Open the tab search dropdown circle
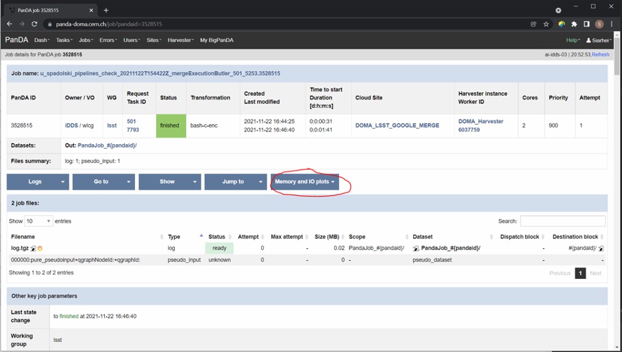The height and width of the screenshot is (352, 622). point(558,11)
